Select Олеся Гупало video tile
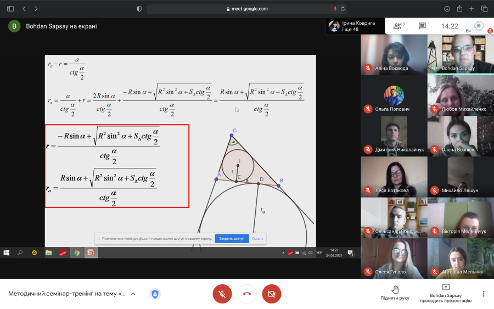The width and height of the screenshot is (494, 309). 394,259
